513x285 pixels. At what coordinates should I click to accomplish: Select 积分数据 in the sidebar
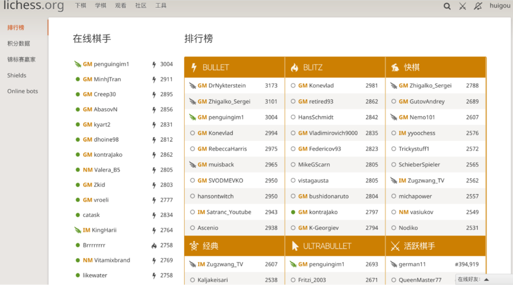point(19,44)
